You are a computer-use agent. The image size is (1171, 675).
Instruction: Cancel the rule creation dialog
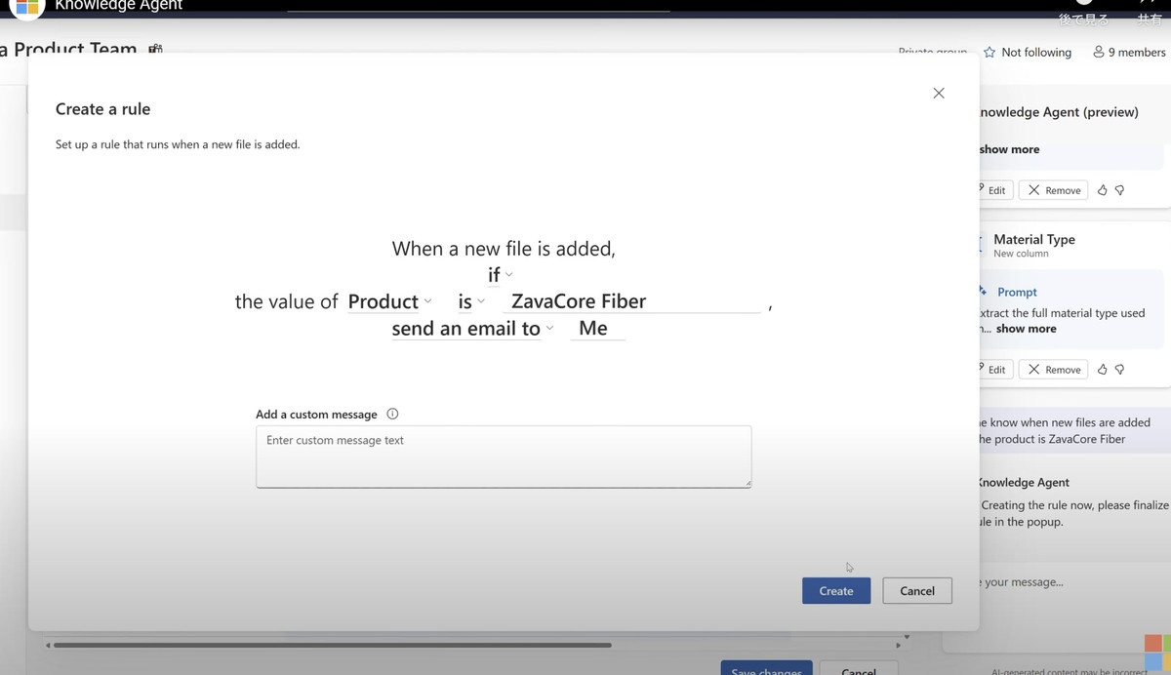[x=916, y=590]
